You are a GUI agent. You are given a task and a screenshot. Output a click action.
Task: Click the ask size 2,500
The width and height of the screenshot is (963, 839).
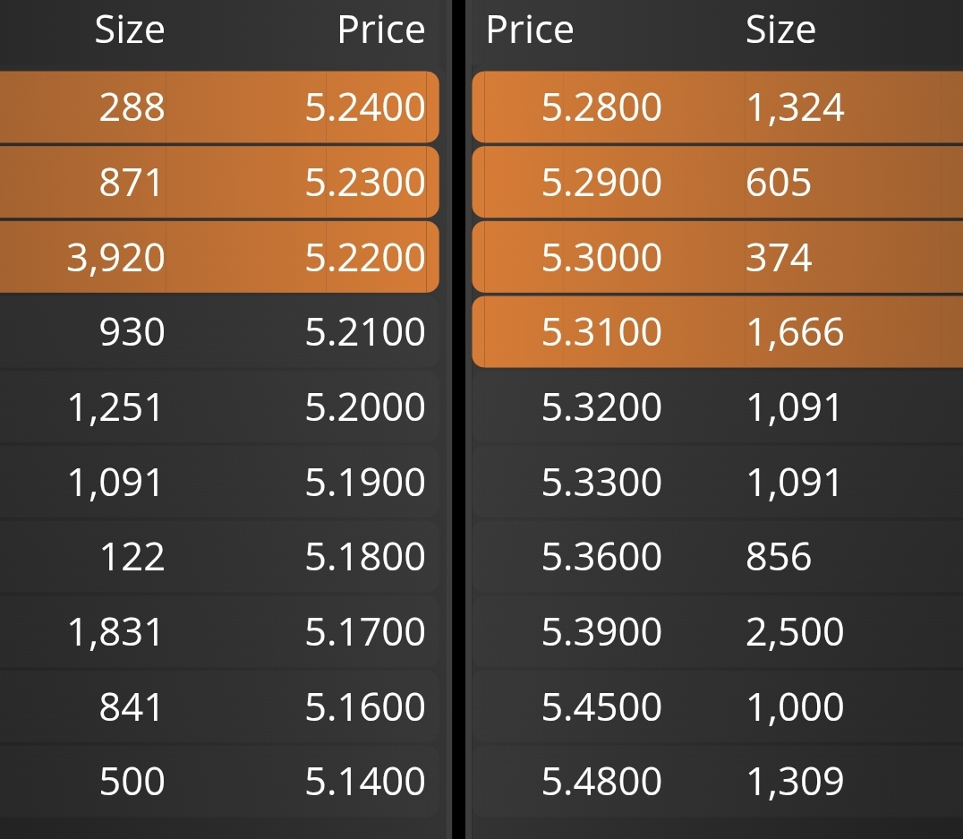(x=795, y=632)
